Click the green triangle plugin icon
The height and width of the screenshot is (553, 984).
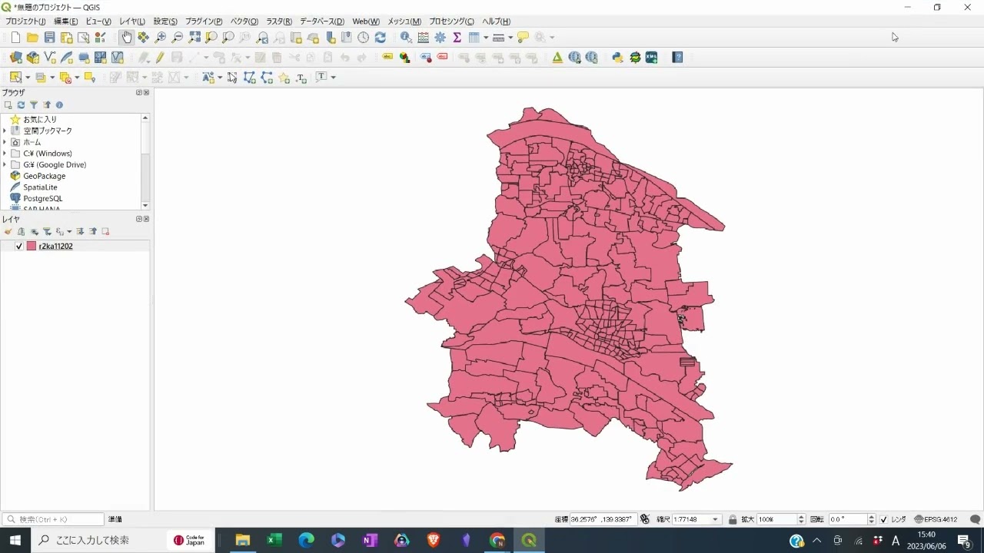point(557,57)
